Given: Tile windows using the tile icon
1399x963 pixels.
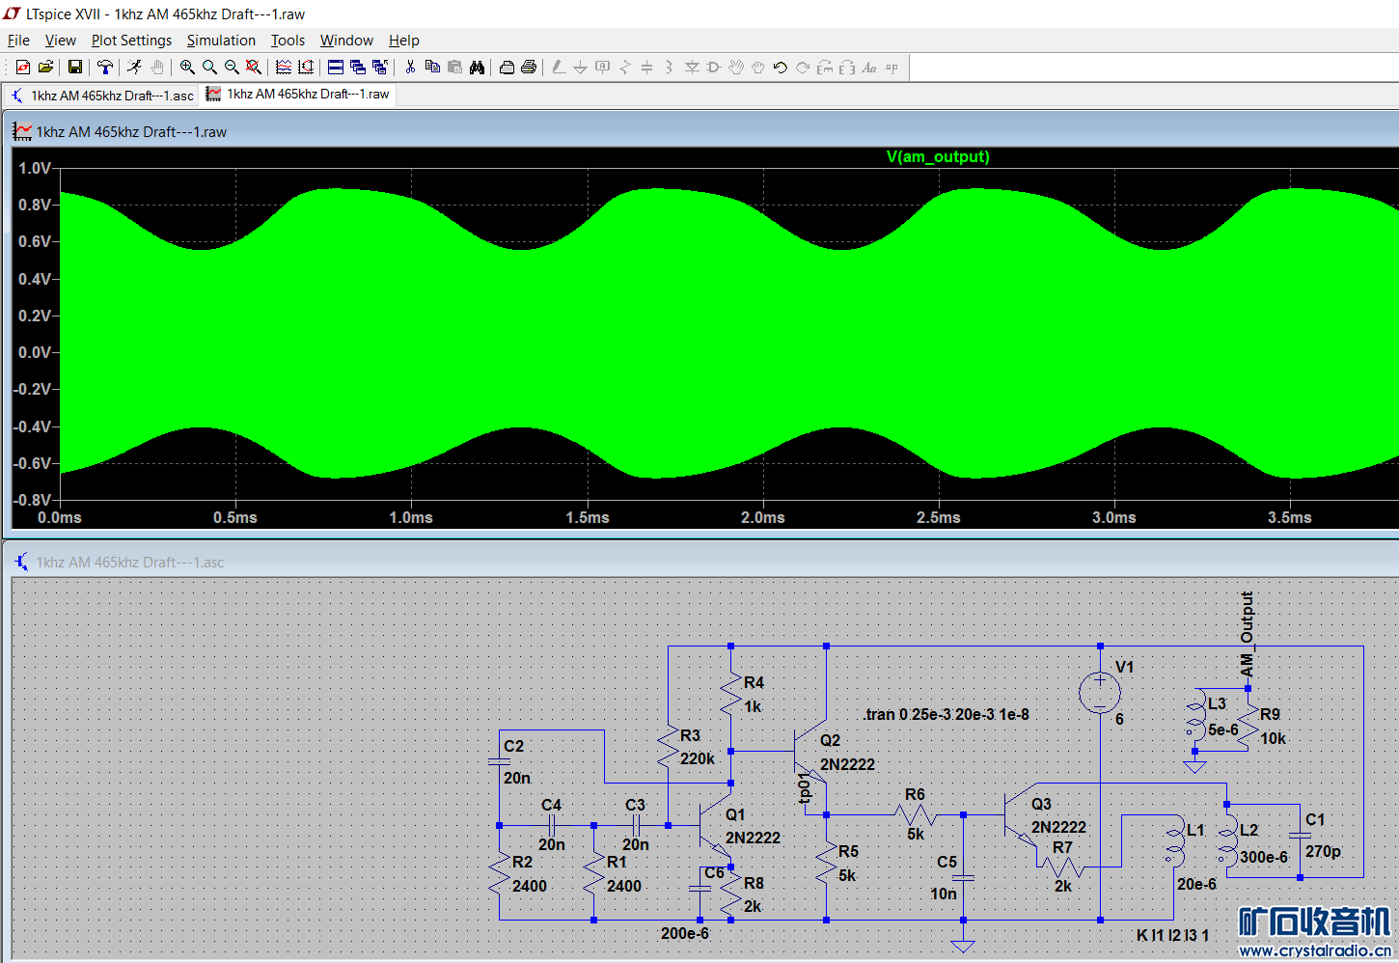Looking at the screenshot, I should point(336,68).
